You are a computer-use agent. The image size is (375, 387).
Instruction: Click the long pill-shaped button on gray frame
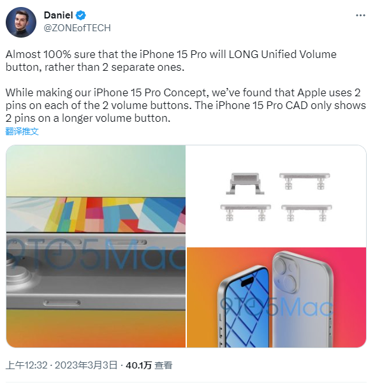[62, 303]
